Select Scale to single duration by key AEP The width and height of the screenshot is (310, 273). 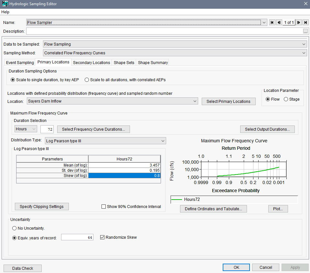13,80
